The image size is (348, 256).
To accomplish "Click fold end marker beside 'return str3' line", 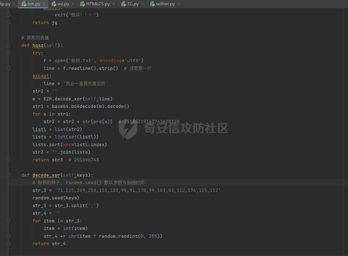I will [8, 160].
